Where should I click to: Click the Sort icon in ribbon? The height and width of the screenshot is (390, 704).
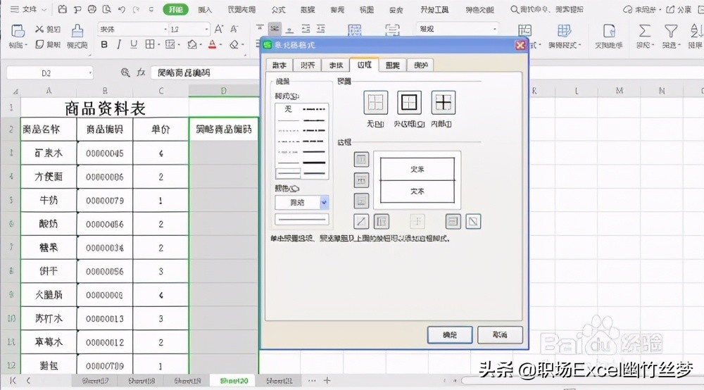click(696, 30)
